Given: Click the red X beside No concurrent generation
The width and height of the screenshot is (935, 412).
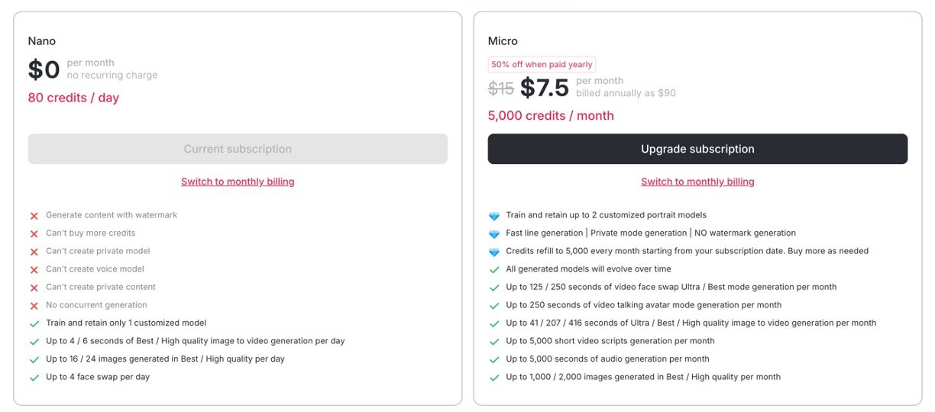Looking at the screenshot, I should tap(34, 305).
